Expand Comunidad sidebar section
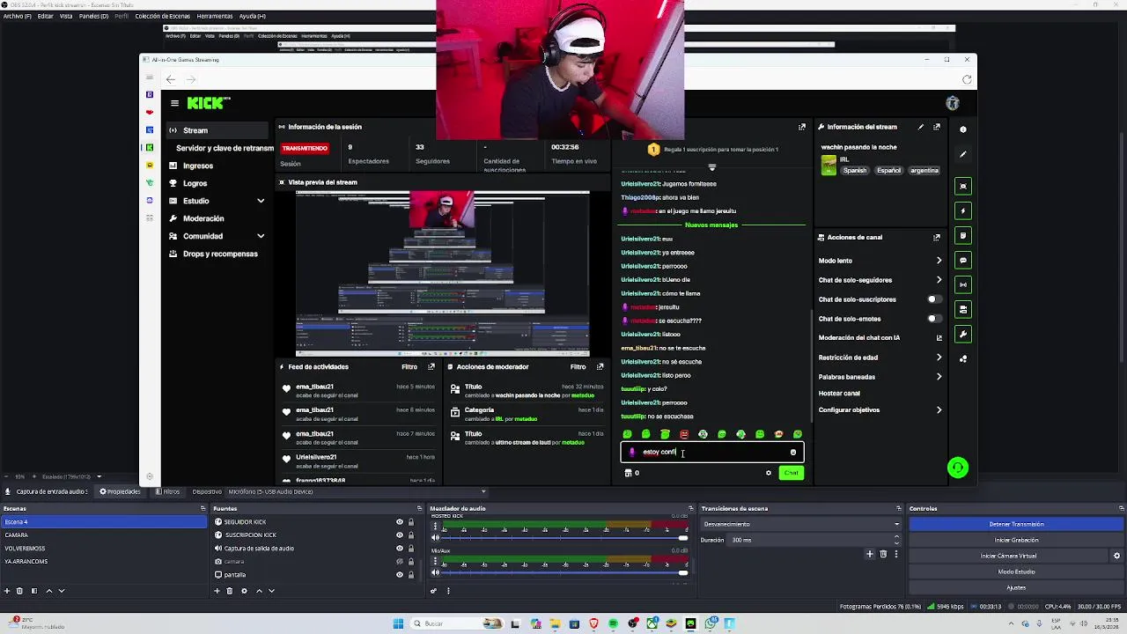The image size is (1127, 634). [x=261, y=236]
